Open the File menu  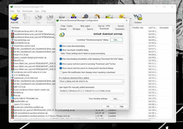point(18,11)
